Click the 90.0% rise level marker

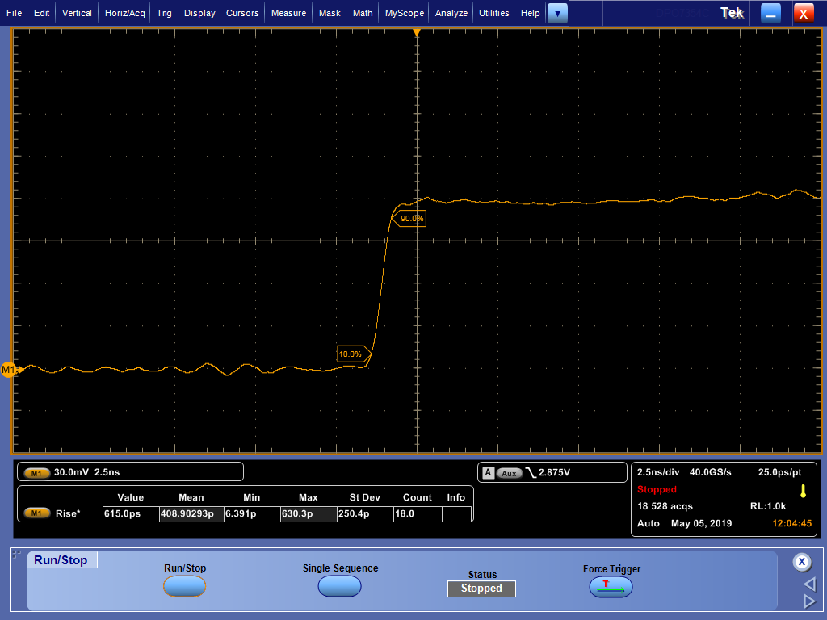409,218
